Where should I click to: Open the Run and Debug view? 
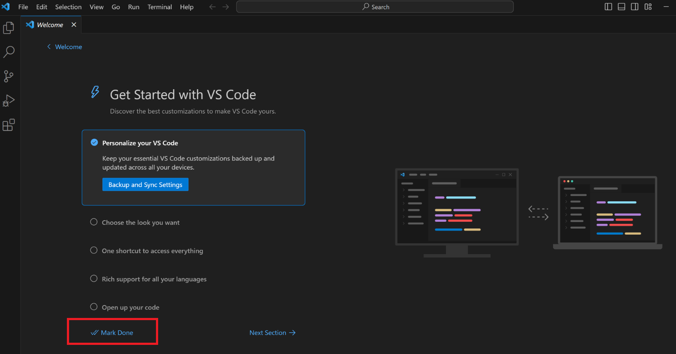9,101
